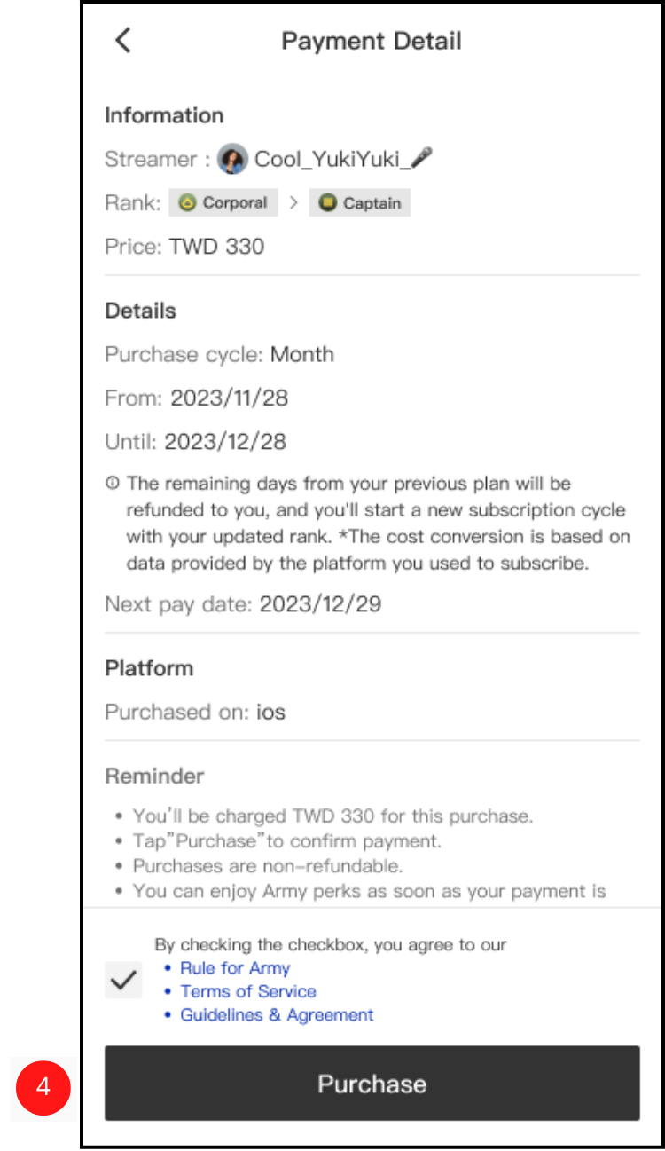Viewport: 665px width, 1151px height.
Task: Click the streamer's profile avatar
Action: tap(232, 160)
